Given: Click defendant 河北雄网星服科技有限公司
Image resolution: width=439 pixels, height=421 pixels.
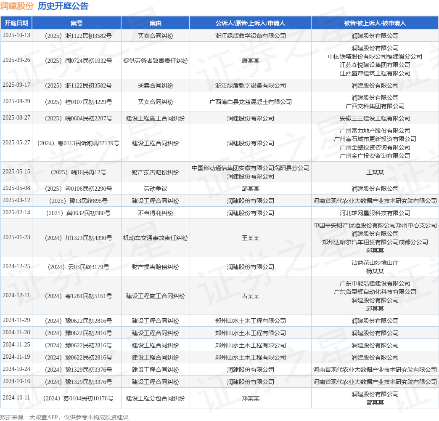Looking at the screenshot, I should click(x=375, y=213).
